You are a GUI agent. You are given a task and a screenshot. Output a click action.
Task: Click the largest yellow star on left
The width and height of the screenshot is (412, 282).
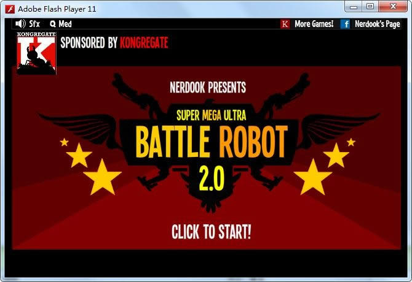pos(102,178)
